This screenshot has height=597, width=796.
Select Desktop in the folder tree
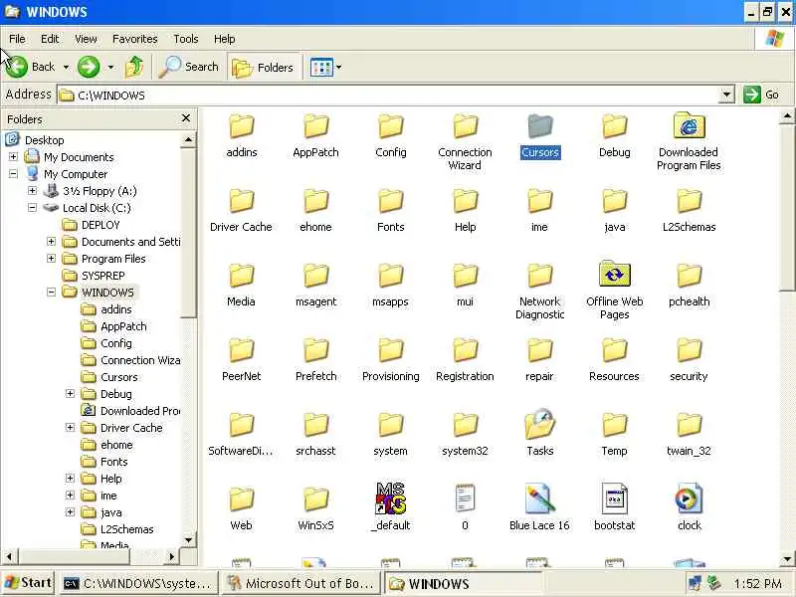point(44,140)
